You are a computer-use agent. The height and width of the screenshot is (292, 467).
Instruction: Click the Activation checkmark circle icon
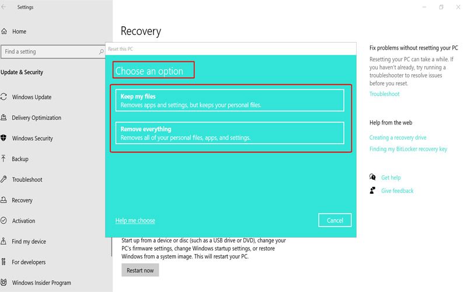[x=4, y=221]
